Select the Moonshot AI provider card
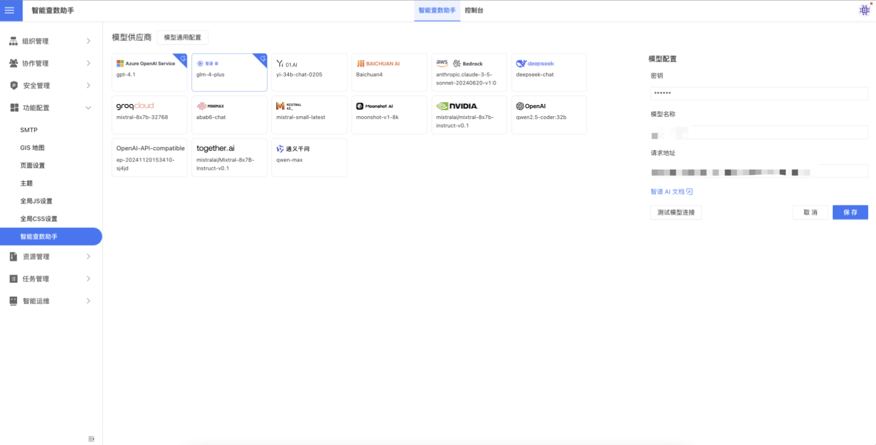Viewport: 876px width, 445px height. point(389,115)
